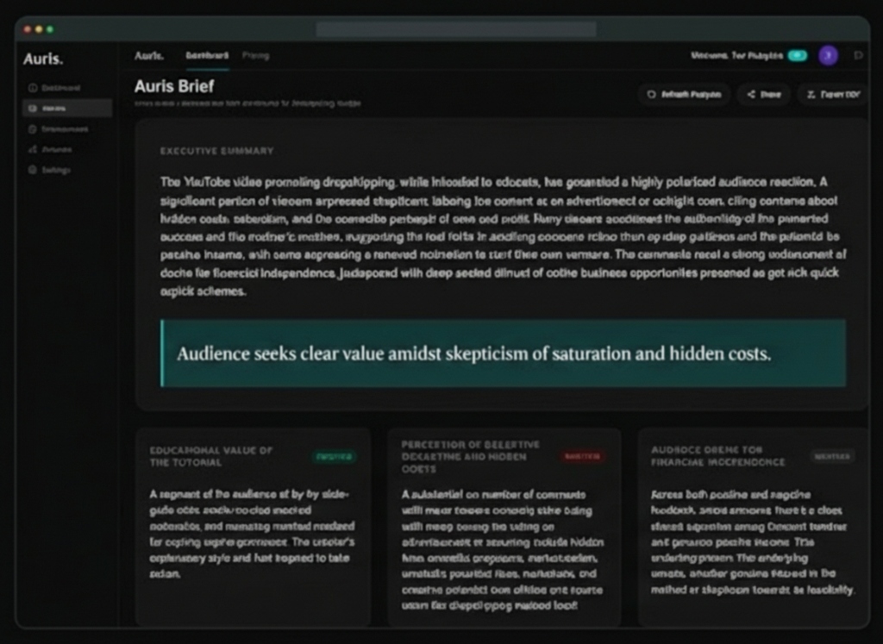The image size is (883, 644).
Task: Select the third sidebar navigation icon
Action: [33, 129]
